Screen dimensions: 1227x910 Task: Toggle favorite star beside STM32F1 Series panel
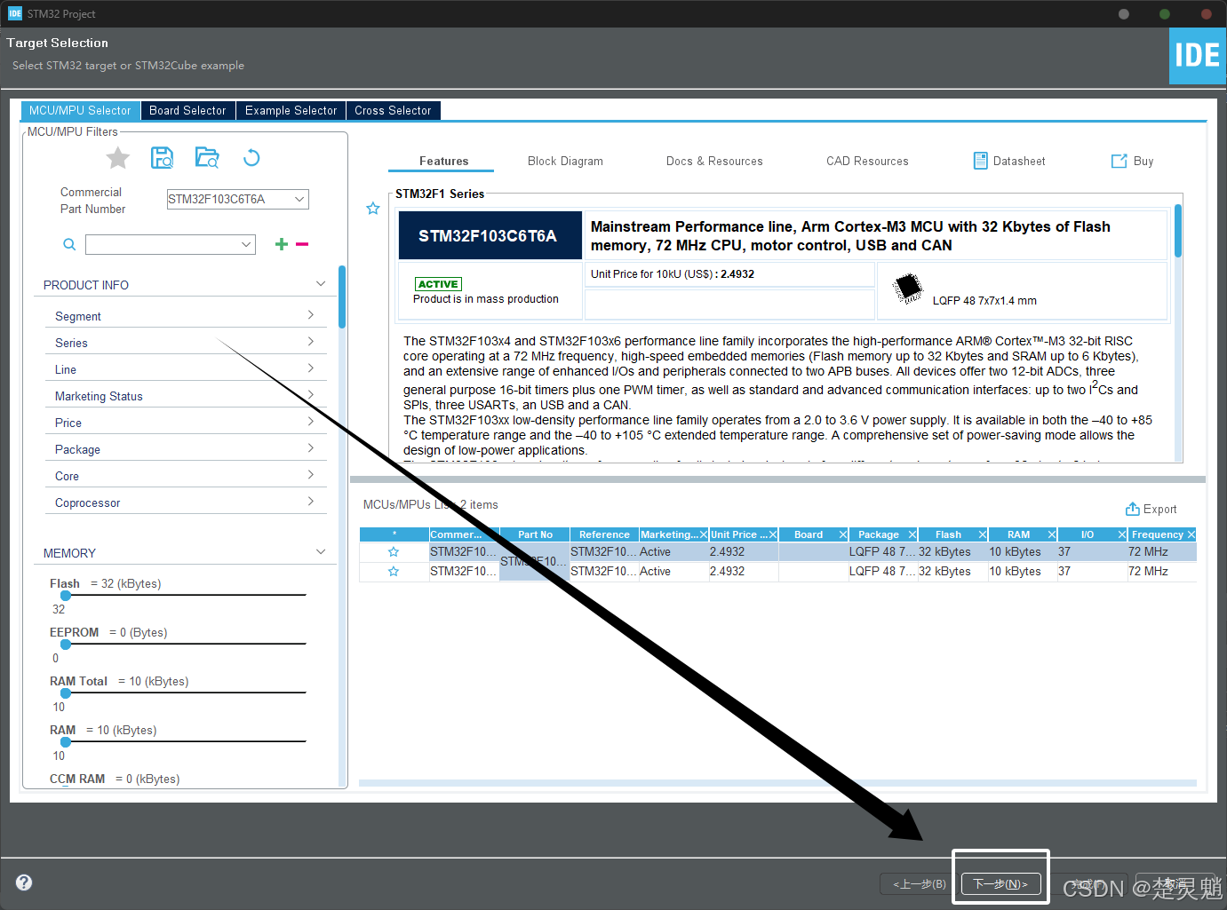pyautogui.click(x=373, y=209)
